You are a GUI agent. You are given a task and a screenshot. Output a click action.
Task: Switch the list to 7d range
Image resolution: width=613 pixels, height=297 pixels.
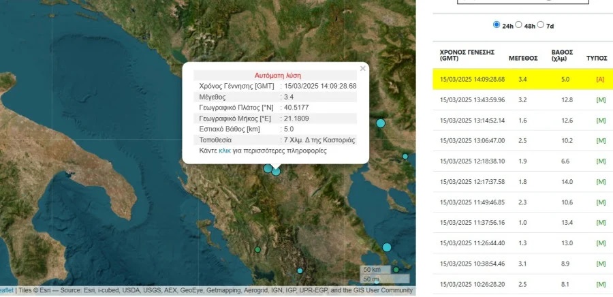540,25
